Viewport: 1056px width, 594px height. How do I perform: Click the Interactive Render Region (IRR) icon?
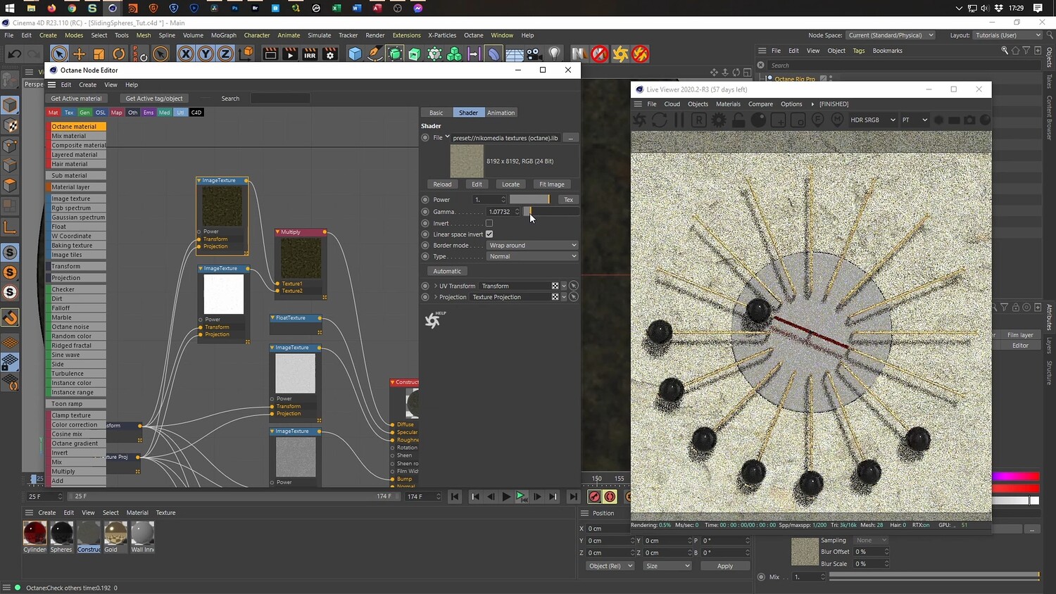[310, 54]
